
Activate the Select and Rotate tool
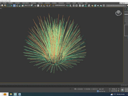(17, 6)
